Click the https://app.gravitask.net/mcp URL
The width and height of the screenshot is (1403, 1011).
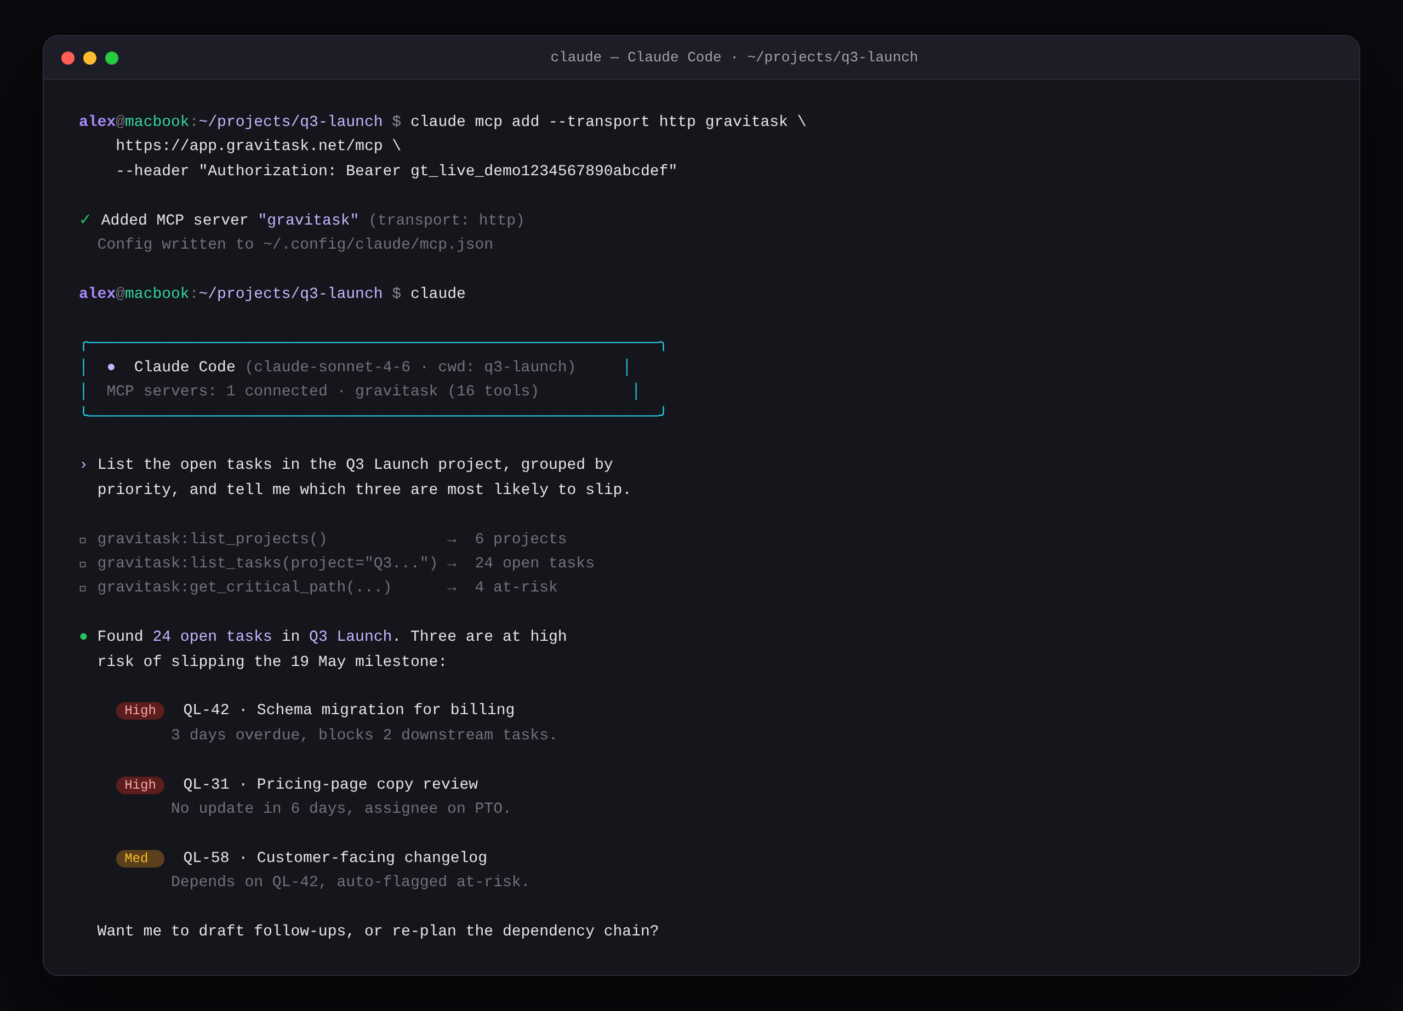pyautogui.click(x=249, y=146)
